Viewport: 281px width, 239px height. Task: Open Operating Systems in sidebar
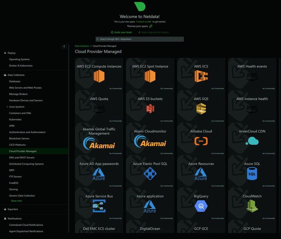click(20, 59)
